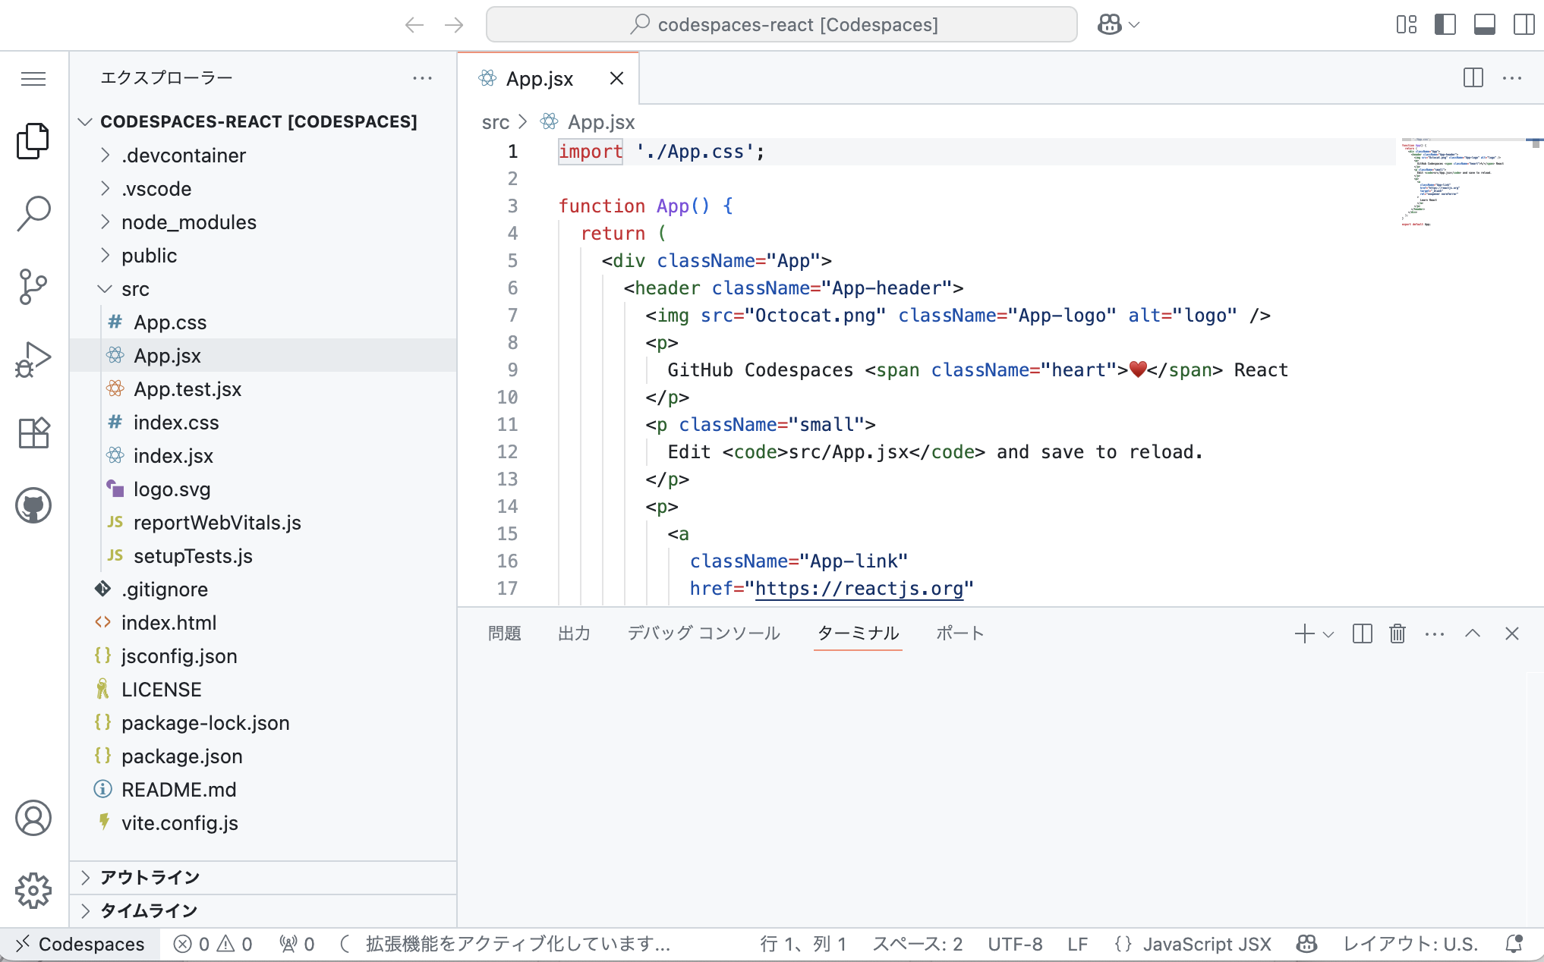Go forward with the right arrow
1544x962 pixels.
click(x=454, y=25)
